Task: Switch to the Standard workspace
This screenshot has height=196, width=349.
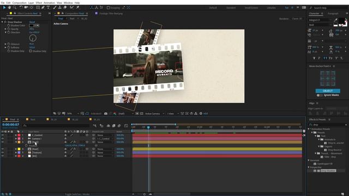Action: [x=231, y=8]
